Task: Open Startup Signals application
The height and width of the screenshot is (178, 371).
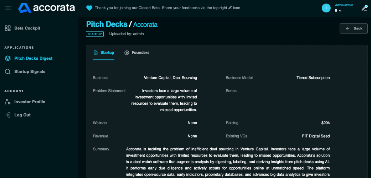Action: [x=30, y=72]
